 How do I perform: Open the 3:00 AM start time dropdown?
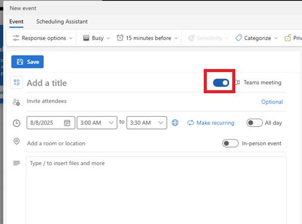(97, 123)
